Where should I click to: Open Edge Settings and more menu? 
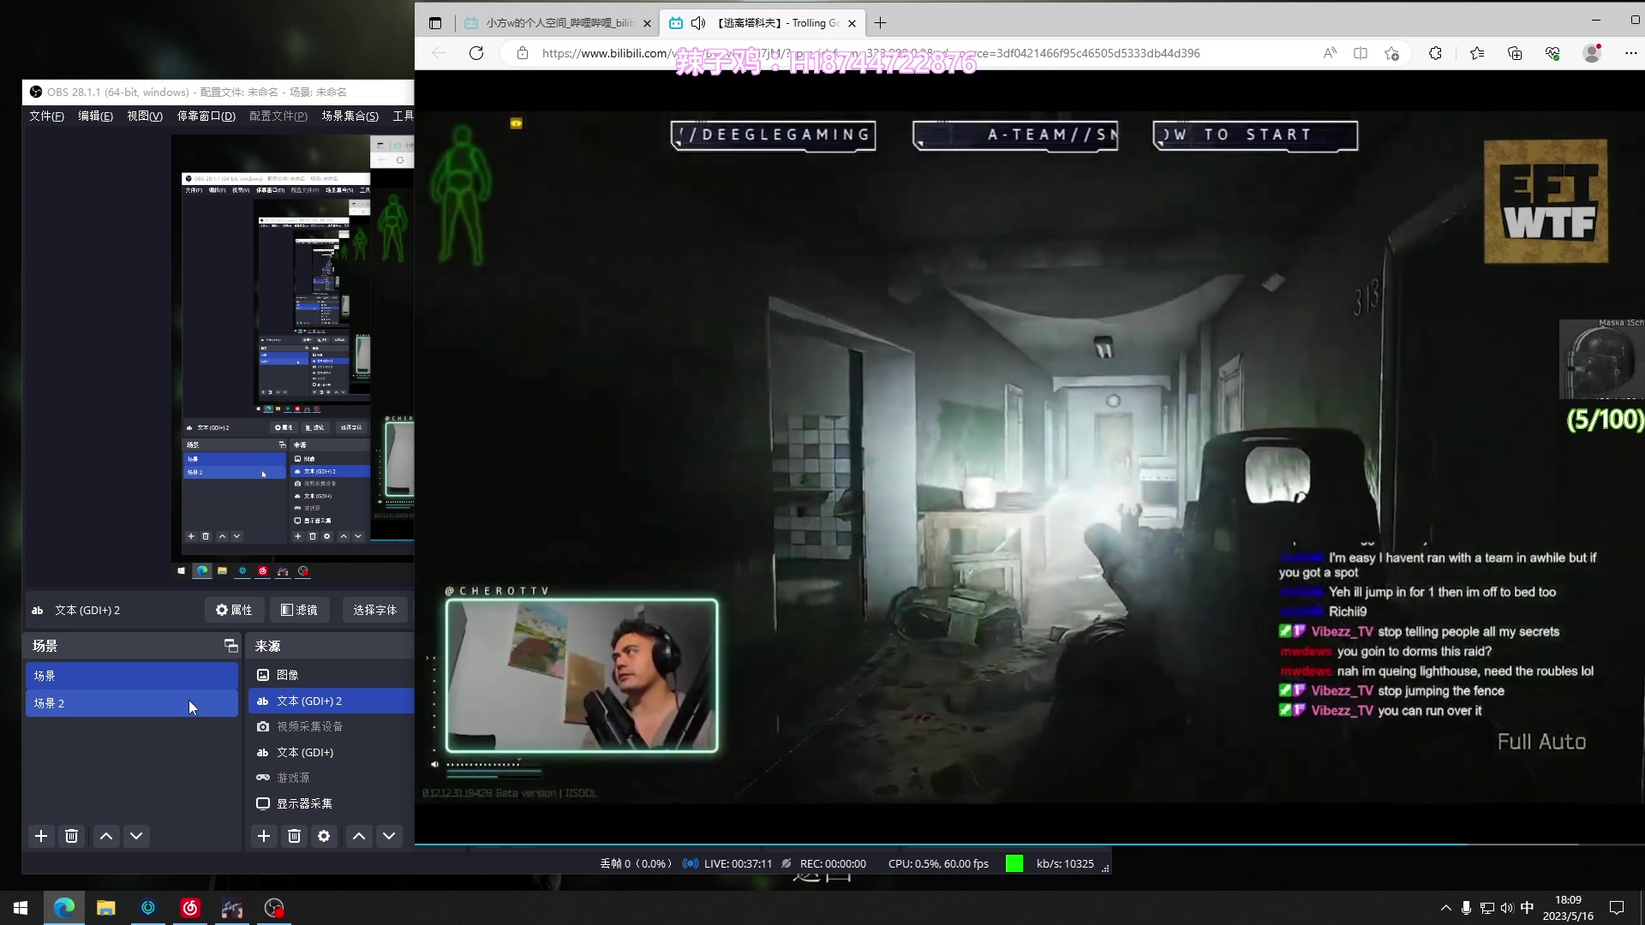tap(1630, 53)
